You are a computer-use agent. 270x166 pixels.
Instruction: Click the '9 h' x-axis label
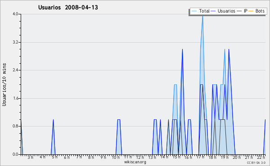(103, 157)
